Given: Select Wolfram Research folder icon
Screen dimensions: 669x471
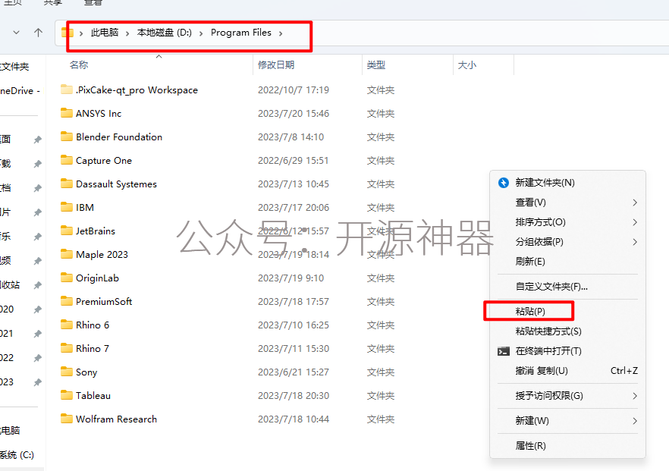Looking at the screenshot, I should coord(67,418).
